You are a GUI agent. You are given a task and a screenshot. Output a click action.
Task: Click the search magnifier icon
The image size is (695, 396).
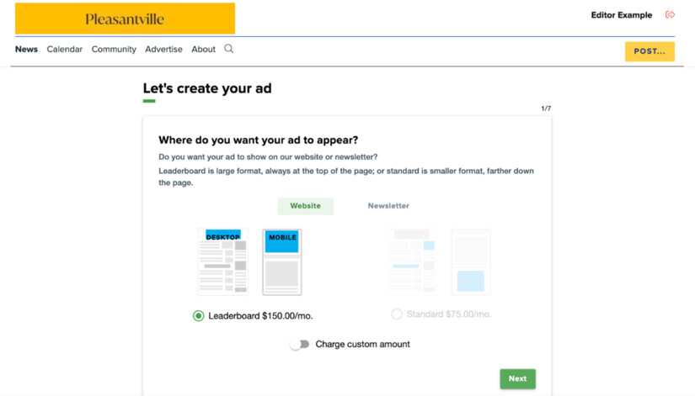click(228, 49)
